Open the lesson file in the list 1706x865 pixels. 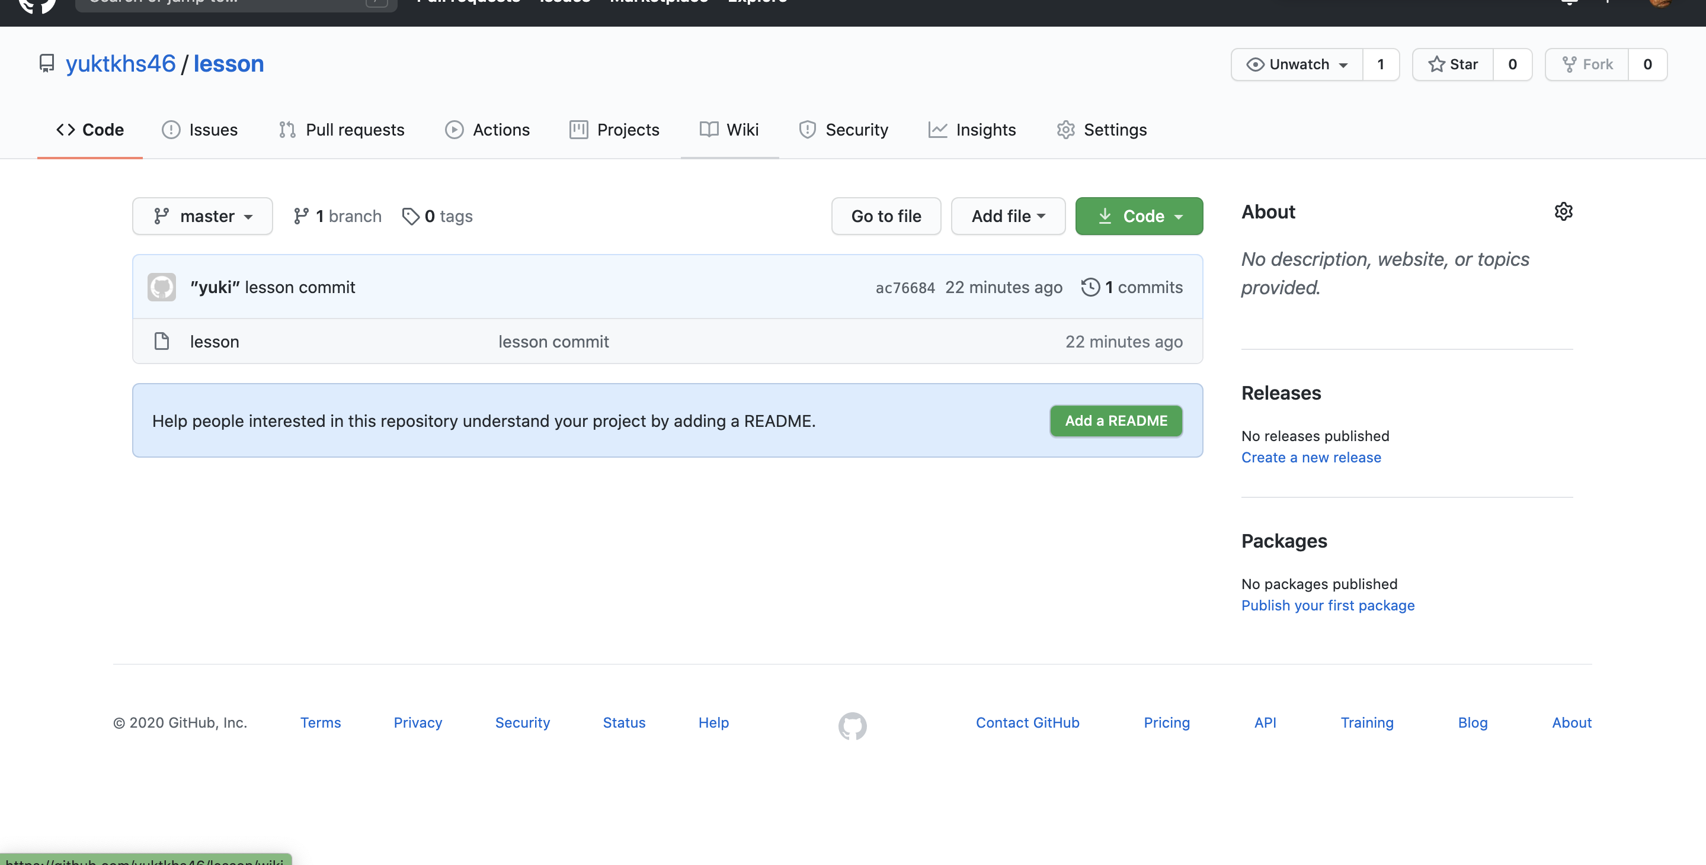click(x=215, y=342)
